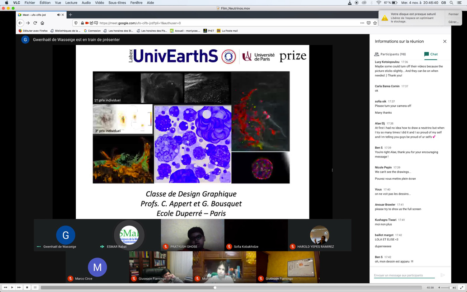Open the Fenêtre menu
Viewport: 467px width, 292px height.
[x=136, y=2]
